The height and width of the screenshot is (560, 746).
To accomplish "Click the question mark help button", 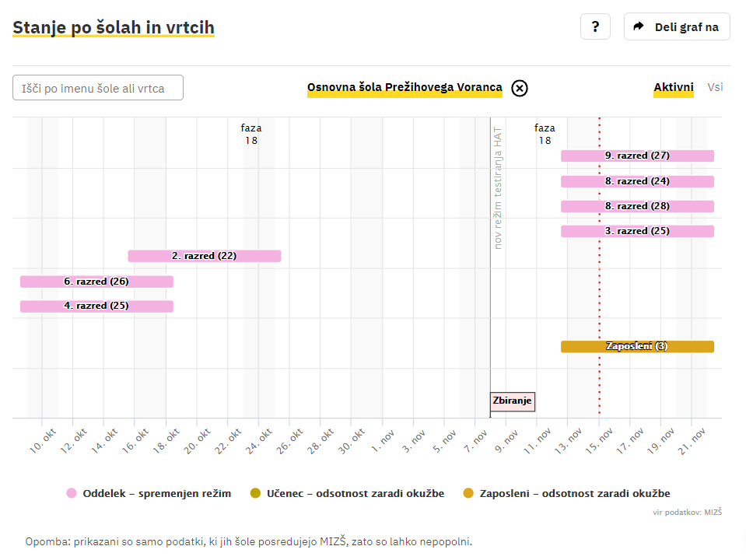I will point(595,26).
